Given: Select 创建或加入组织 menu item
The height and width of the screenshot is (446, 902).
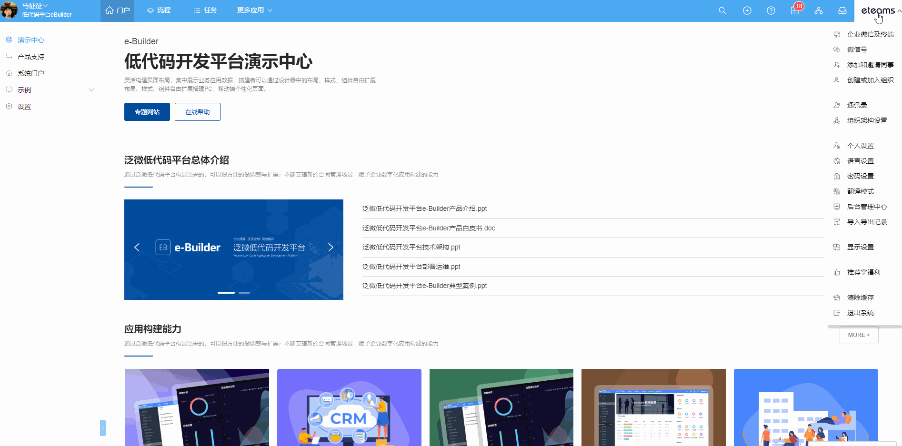Looking at the screenshot, I should (x=864, y=80).
